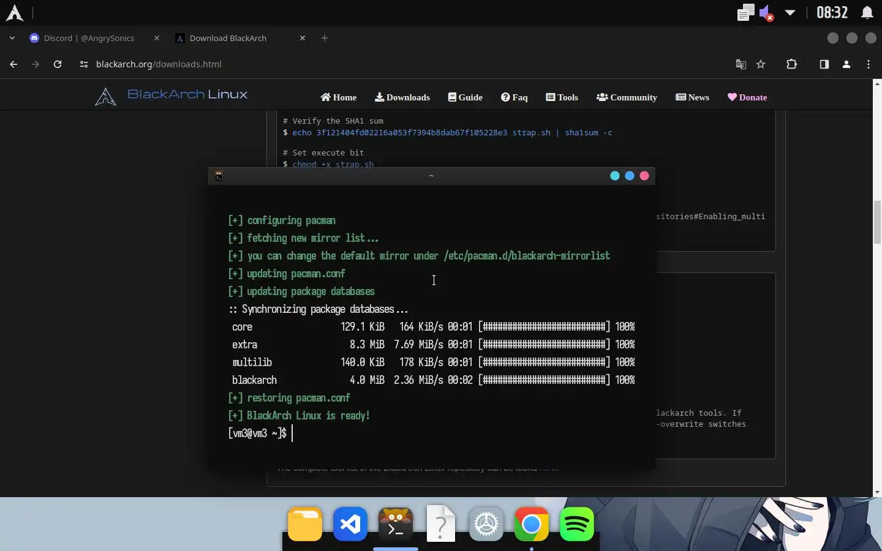Open the News navigation item
Image resolution: width=882 pixels, height=551 pixels.
point(693,97)
